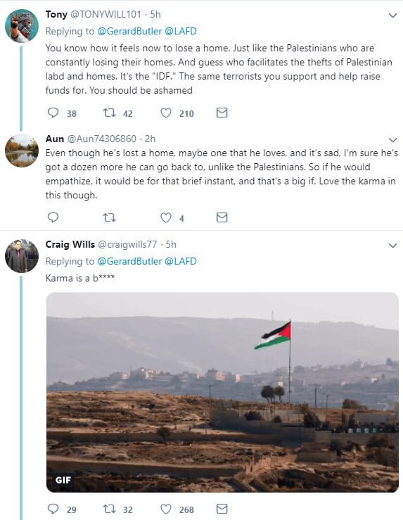Open the Craig Wills username link

(x=70, y=244)
